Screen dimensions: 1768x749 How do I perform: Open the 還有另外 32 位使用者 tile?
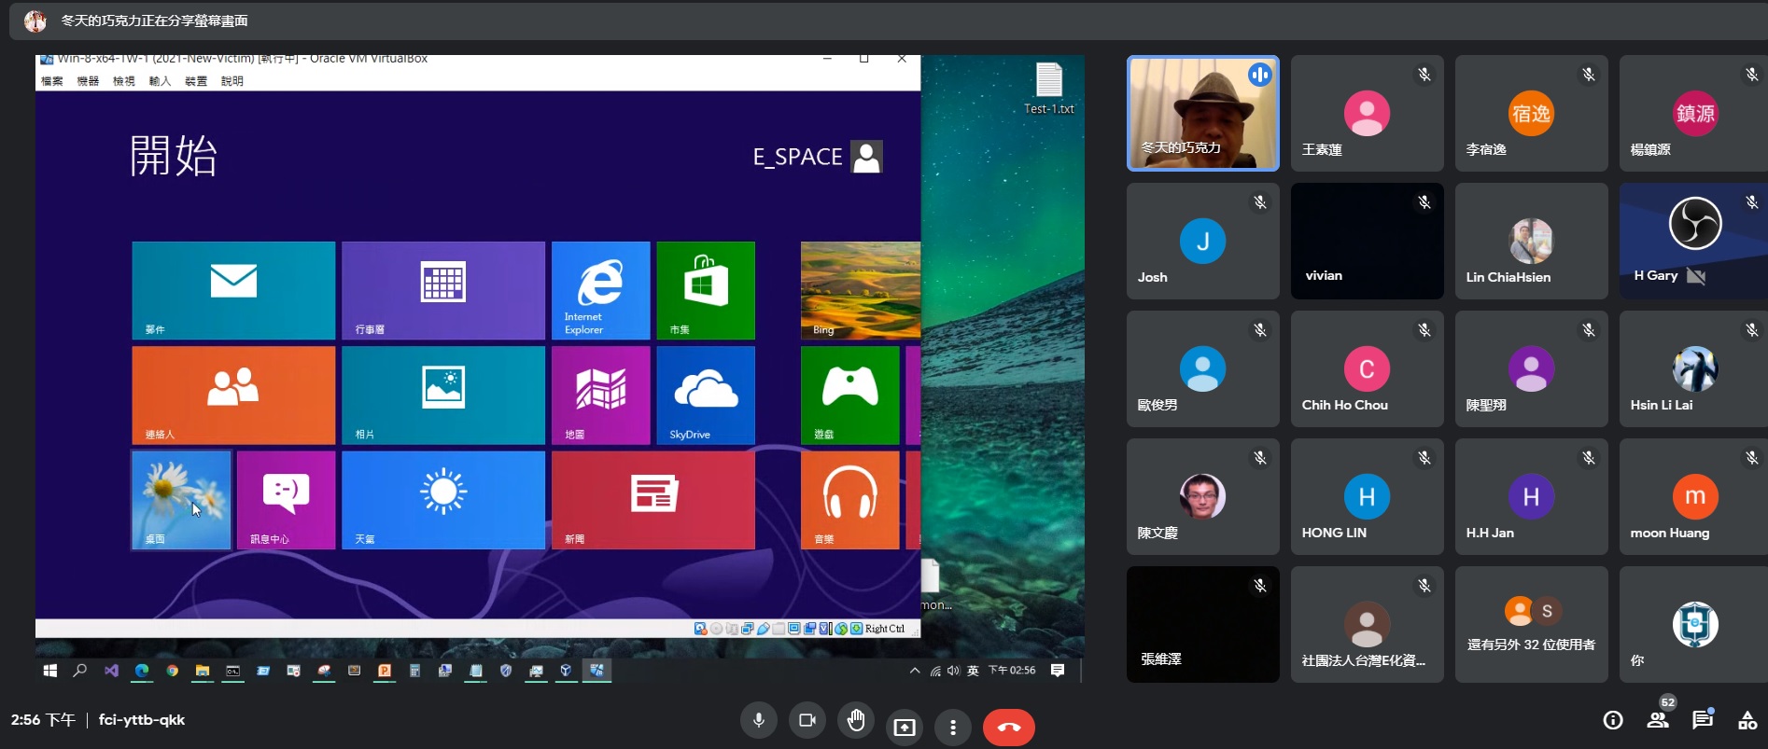click(x=1532, y=624)
